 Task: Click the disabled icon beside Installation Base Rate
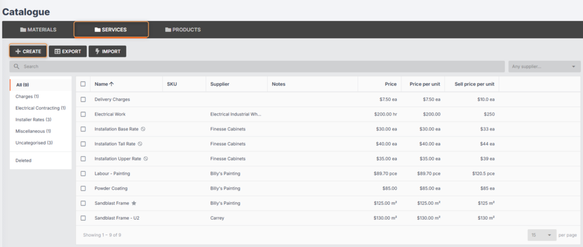tap(143, 129)
